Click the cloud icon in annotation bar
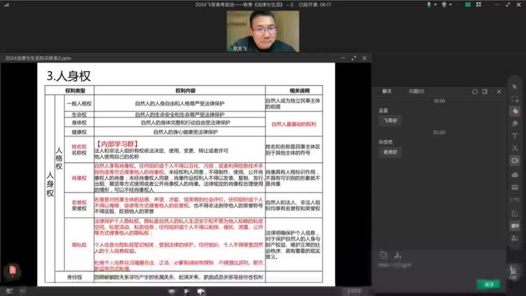Viewport: 526px width, 296px height. (x=514, y=174)
